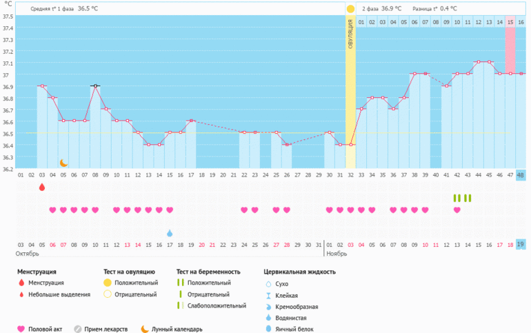Click the yellow ovulation circle in header
The width and height of the screenshot is (531, 333).
350,9
